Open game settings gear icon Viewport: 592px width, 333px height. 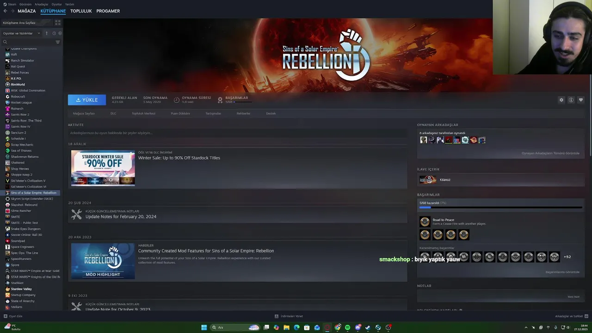click(x=561, y=100)
